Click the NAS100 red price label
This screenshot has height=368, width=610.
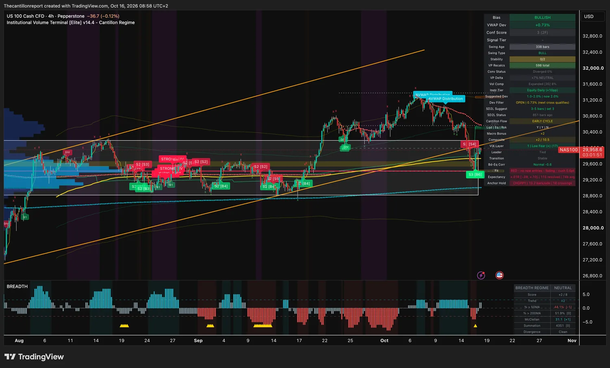point(569,150)
